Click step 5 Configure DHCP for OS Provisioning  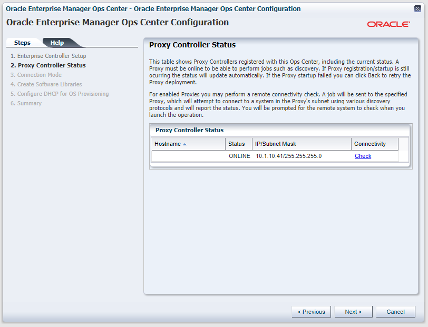click(x=60, y=94)
